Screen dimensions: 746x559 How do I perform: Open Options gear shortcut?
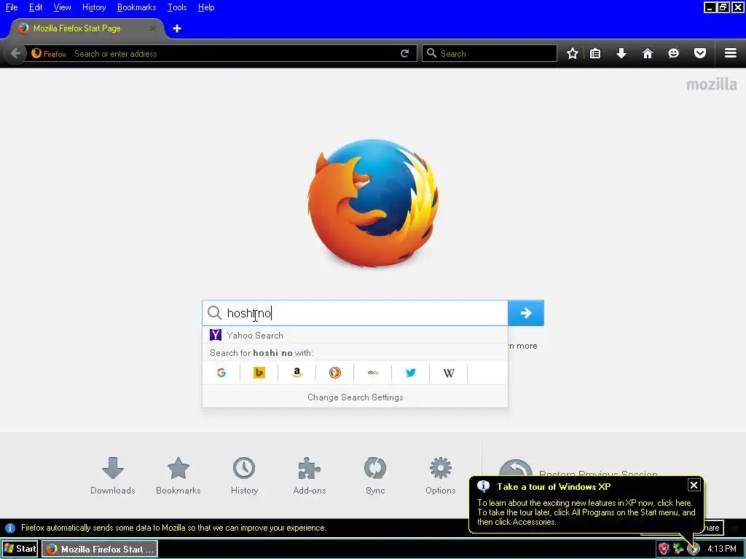[441, 476]
